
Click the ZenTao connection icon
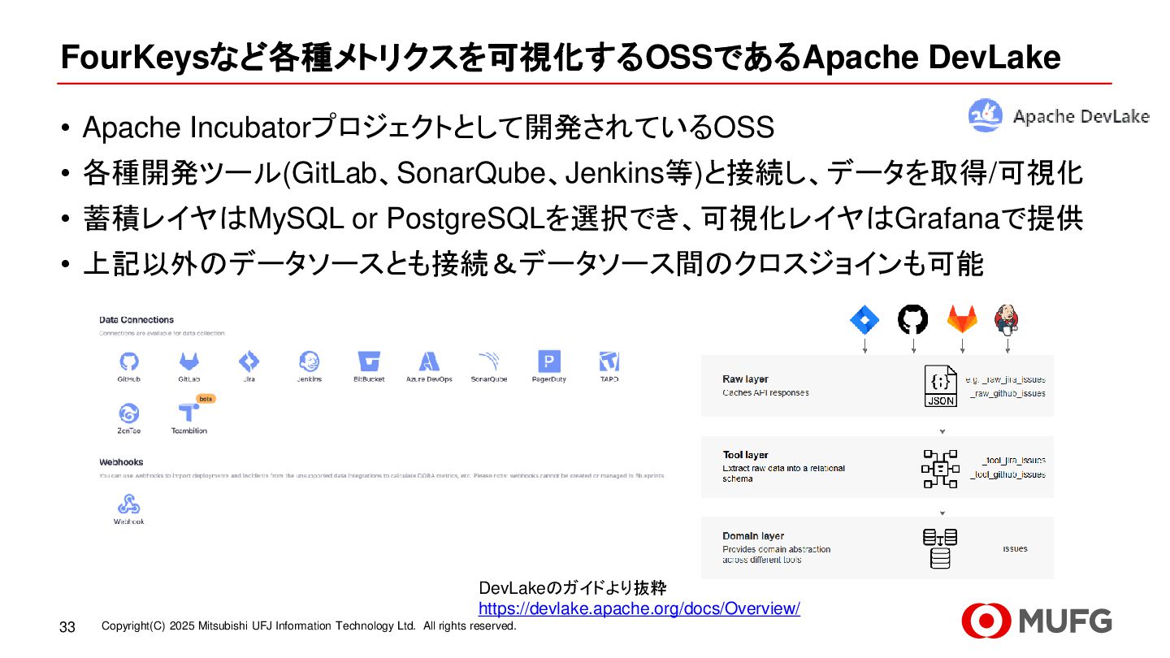128,413
